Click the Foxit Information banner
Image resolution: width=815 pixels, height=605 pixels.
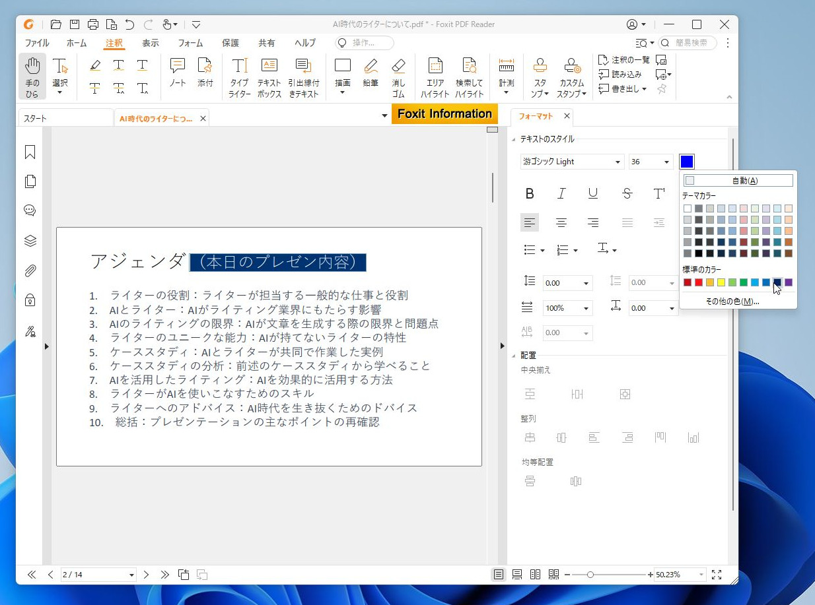point(444,113)
